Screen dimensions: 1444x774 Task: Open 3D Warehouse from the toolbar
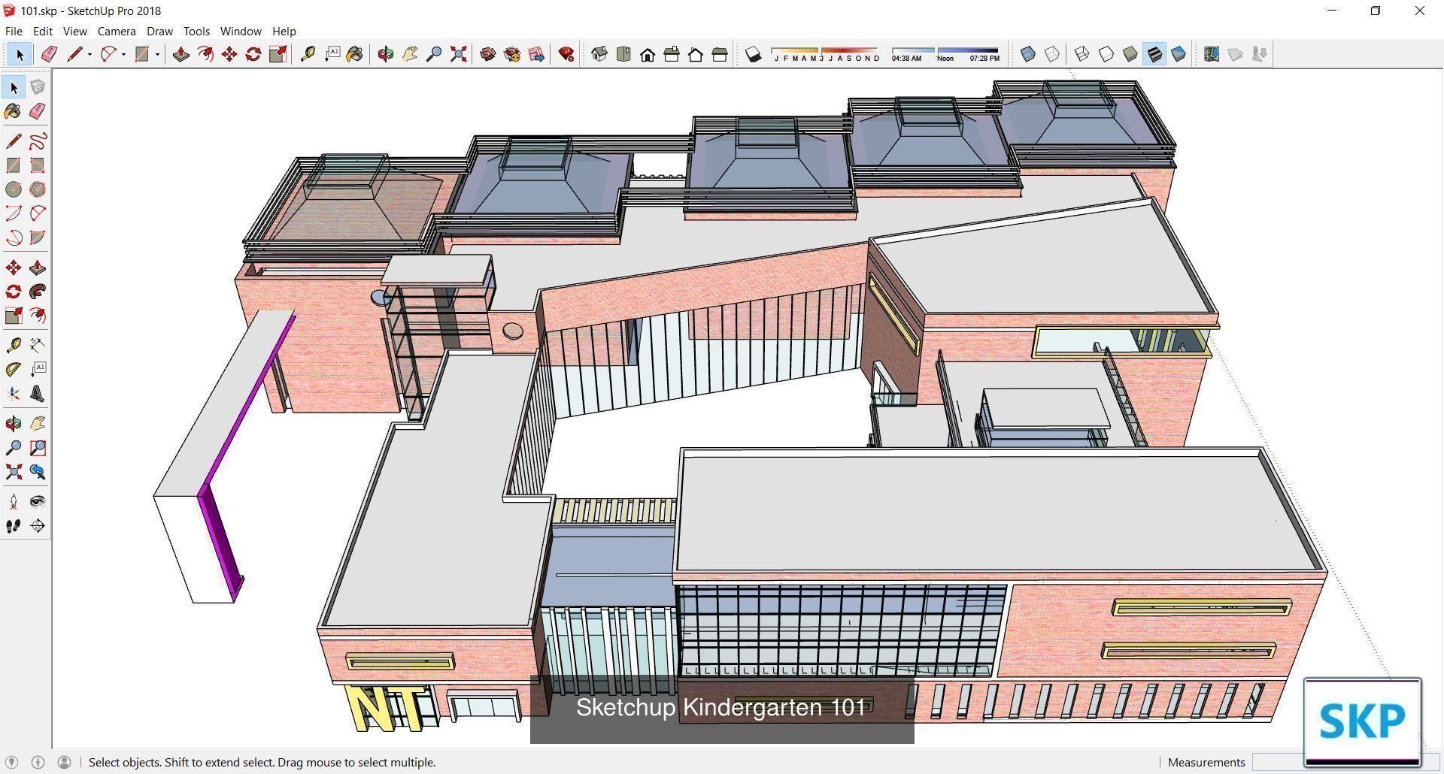click(x=488, y=54)
